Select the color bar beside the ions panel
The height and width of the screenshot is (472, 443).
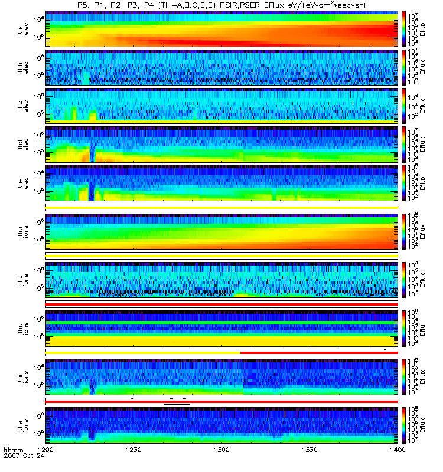[x=403, y=425]
